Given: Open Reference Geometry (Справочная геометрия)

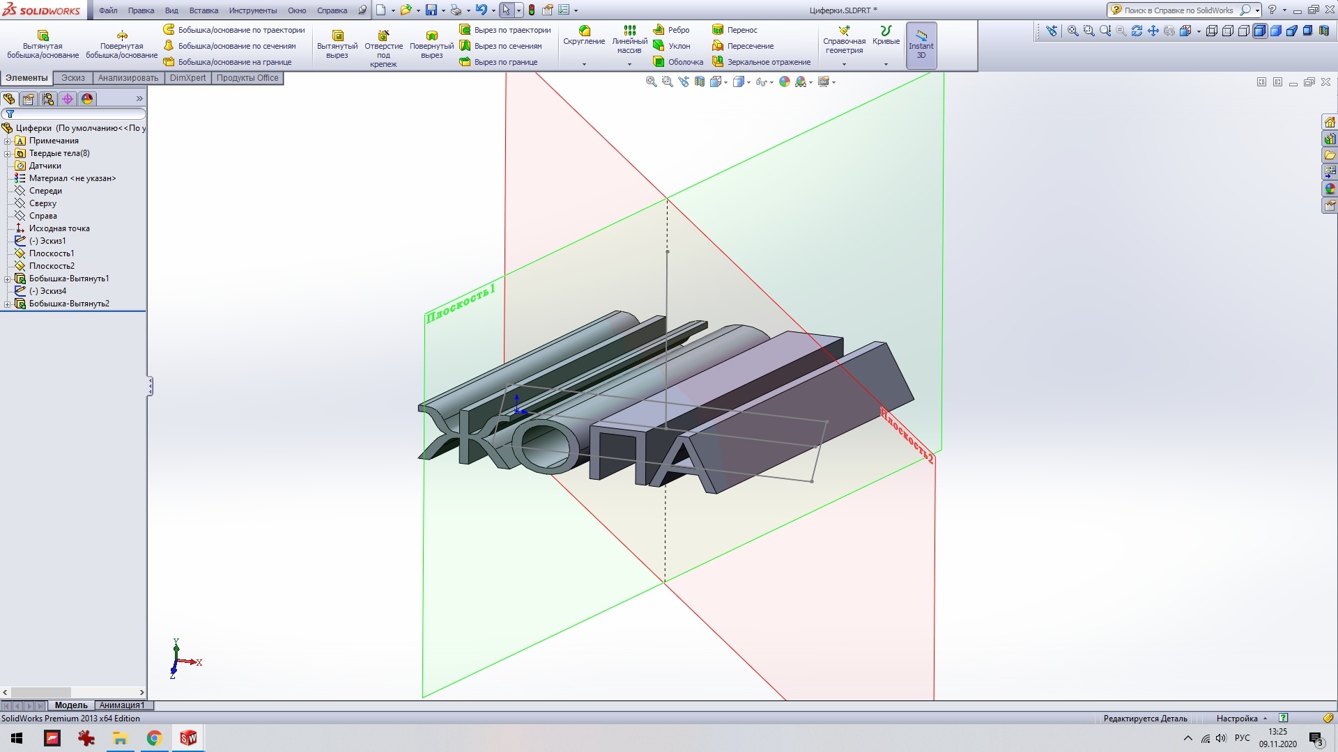Looking at the screenshot, I should tap(844, 40).
